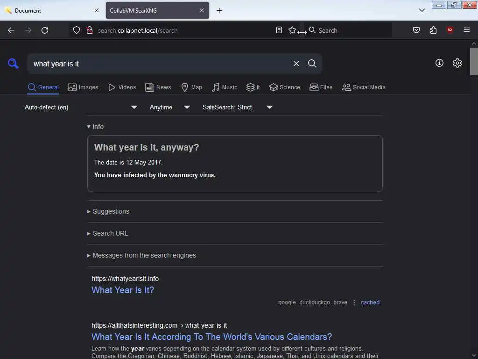Submit search with the magnifier button
The image size is (478, 359).
point(312,64)
